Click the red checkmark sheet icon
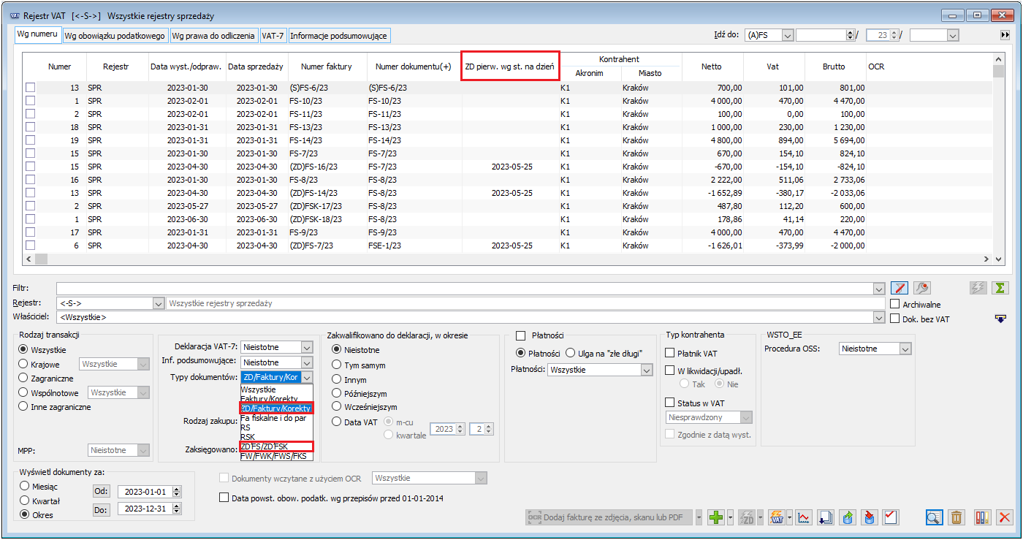The width and height of the screenshot is (1023, 540). pos(891,517)
